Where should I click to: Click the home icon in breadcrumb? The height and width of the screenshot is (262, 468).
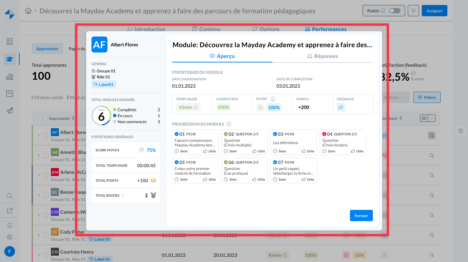pos(28,11)
